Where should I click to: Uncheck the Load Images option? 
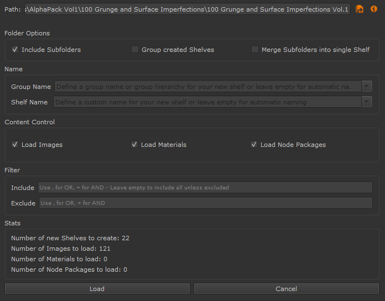tap(15, 145)
